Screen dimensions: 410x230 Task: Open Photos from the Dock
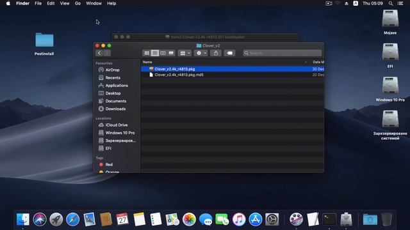click(189, 219)
